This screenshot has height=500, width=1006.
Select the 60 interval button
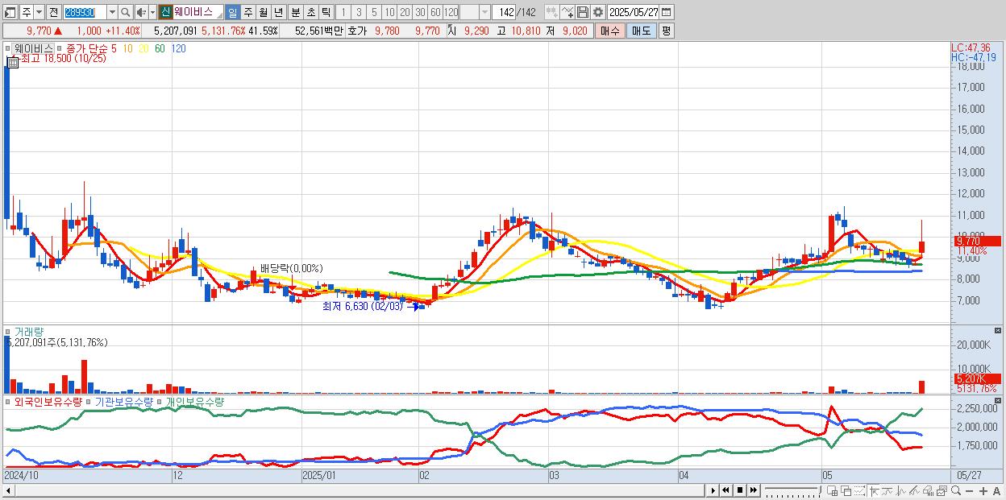pos(435,12)
